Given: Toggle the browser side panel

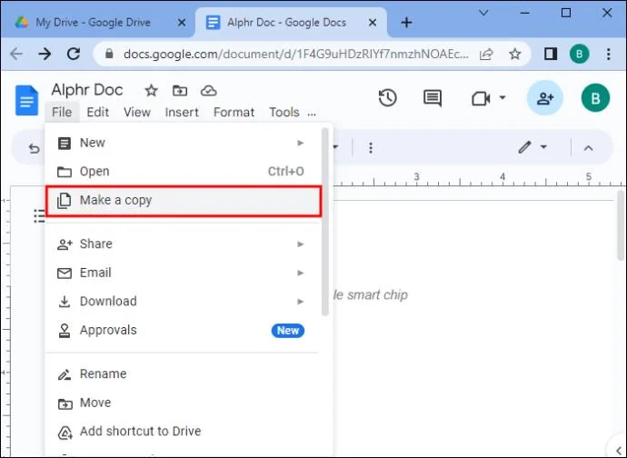Looking at the screenshot, I should (551, 54).
